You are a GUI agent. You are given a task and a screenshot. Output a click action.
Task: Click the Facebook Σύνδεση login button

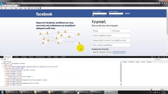127,14
